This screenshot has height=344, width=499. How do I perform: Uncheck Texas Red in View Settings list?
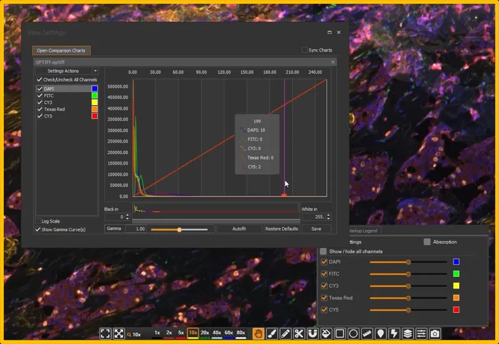point(40,109)
